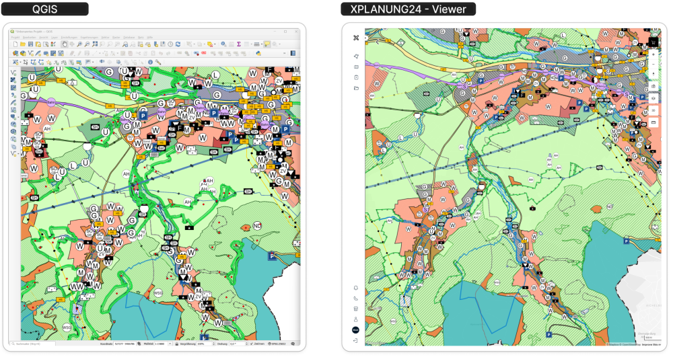Click the phone contact icon in viewer sidebar
The width and height of the screenshot is (673, 357).
pyautogui.click(x=356, y=299)
